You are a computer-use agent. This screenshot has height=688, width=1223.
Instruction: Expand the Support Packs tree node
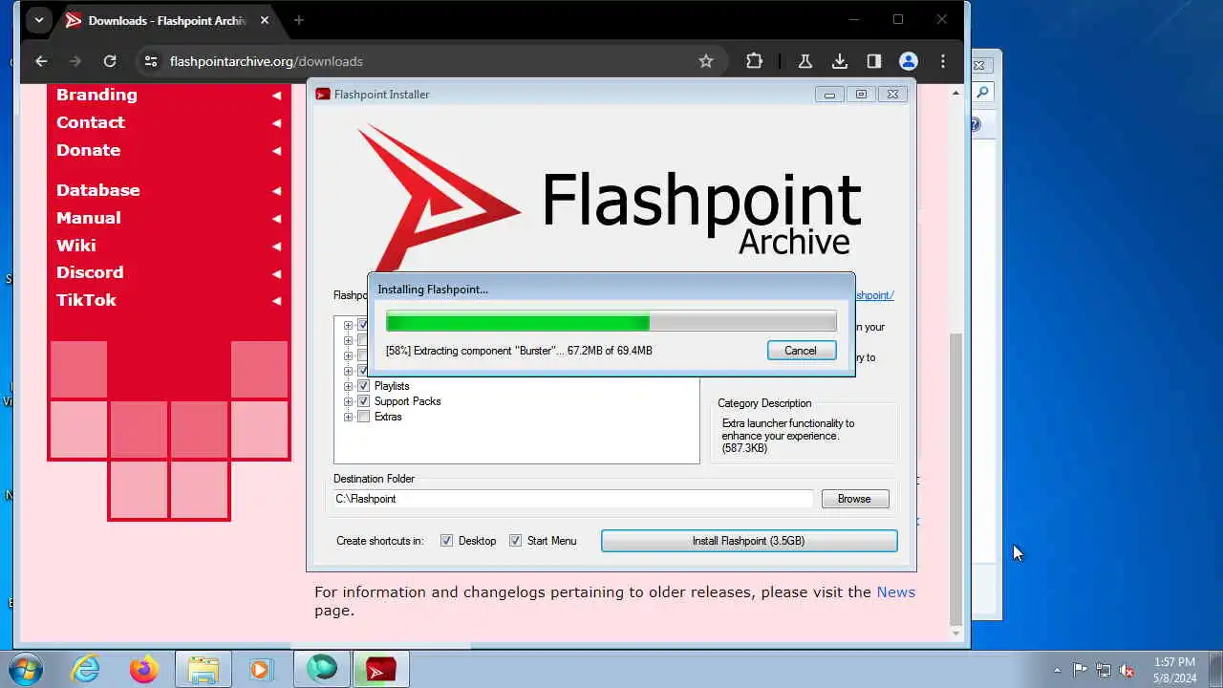pyautogui.click(x=348, y=401)
